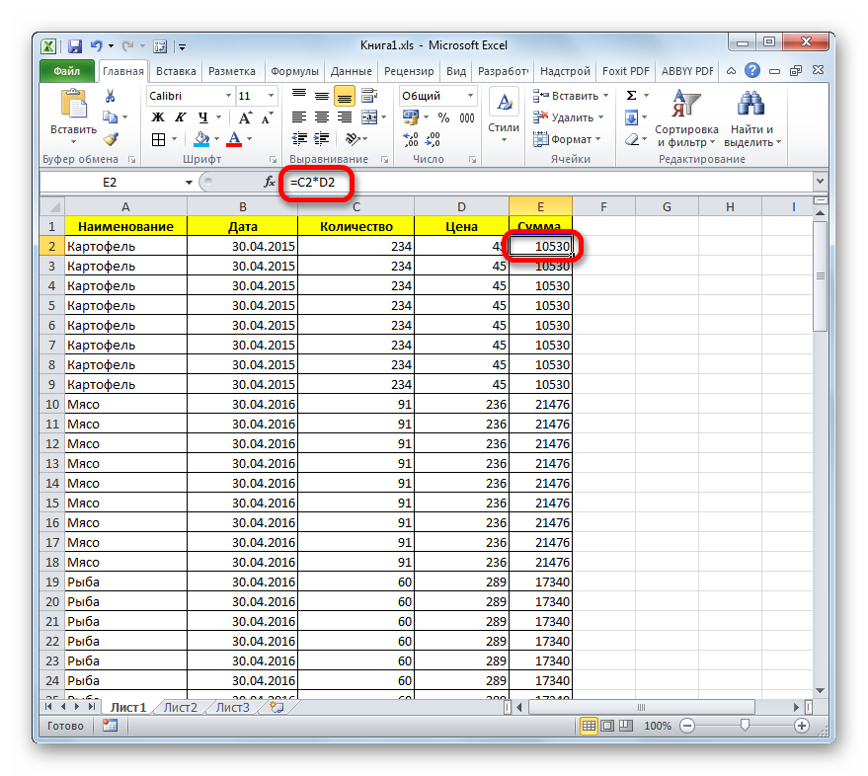
Task: Click Page Layout view button in status bar
Action: coord(607,726)
